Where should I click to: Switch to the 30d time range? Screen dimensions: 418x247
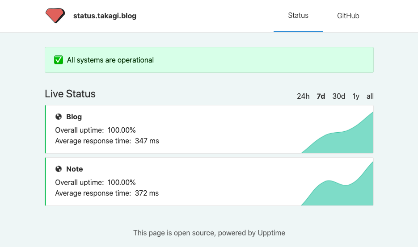click(x=338, y=96)
